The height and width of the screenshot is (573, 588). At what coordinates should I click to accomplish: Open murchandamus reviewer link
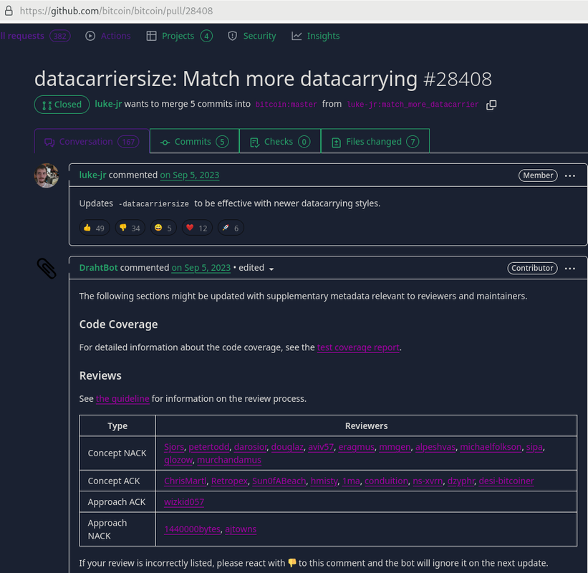coord(229,460)
